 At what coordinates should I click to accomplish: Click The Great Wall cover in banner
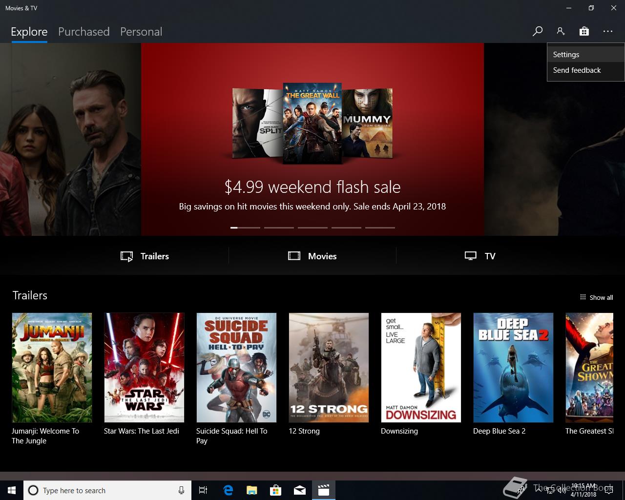(312, 123)
